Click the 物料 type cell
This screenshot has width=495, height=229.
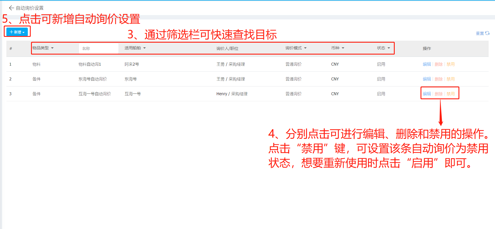pos(37,64)
